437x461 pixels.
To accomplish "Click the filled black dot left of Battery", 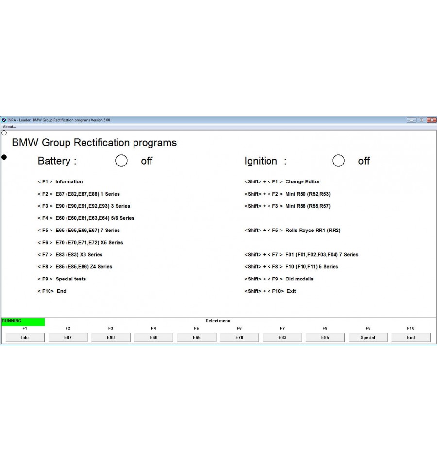I will click(x=4, y=157).
